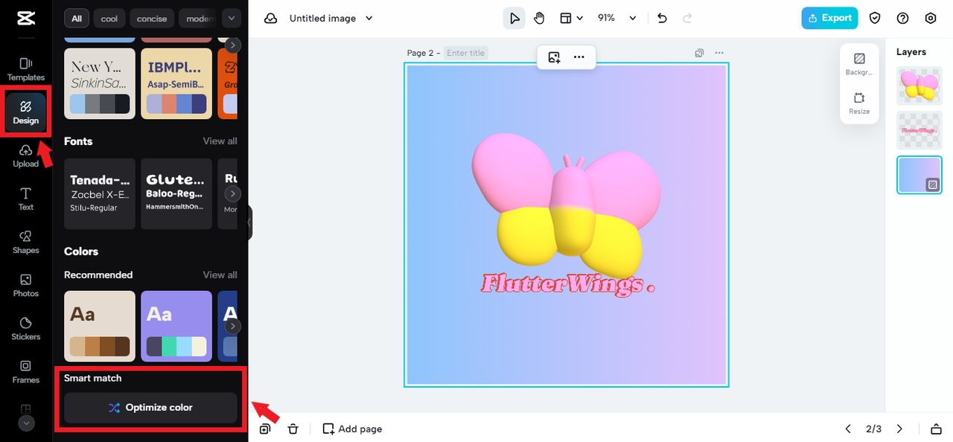Go to previous page
Image resolution: width=953 pixels, height=442 pixels.
click(x=847, y=429)
